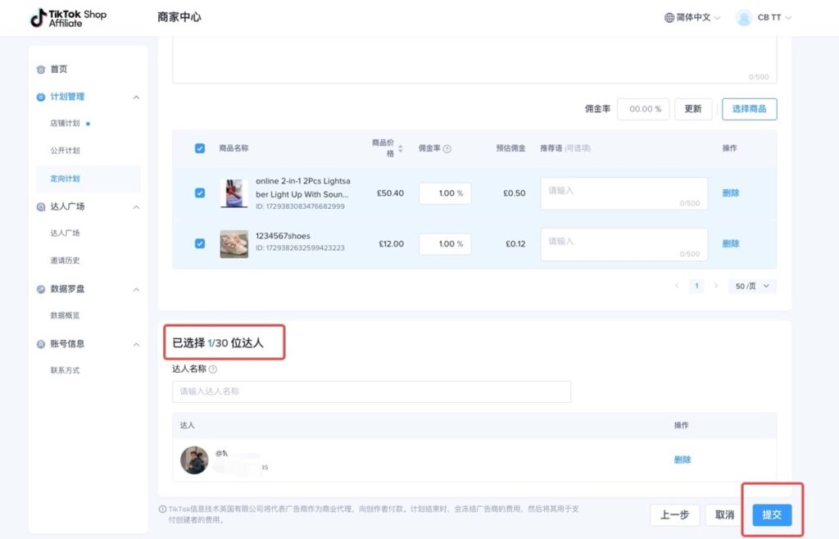Screen dimensions: 839x539
Task: Open 店铺计划 in the sidebar
Action: [x=65, y=124]
